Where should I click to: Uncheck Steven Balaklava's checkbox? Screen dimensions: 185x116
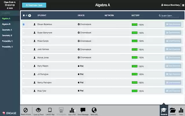pos(24,24)
